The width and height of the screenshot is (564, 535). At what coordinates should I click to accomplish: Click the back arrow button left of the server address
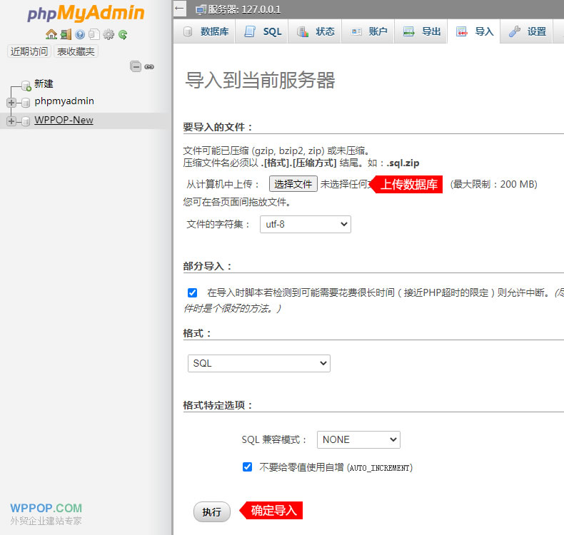[x=180, y=9]
